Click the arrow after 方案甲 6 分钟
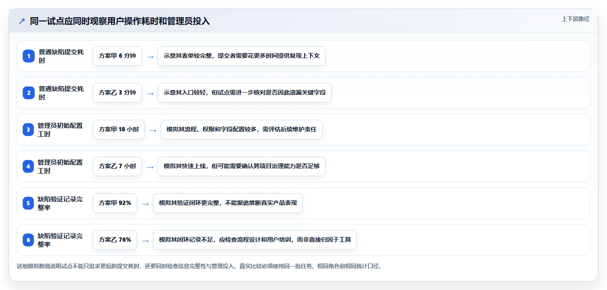This screenshot has height=290, width=607. [150, 56]
